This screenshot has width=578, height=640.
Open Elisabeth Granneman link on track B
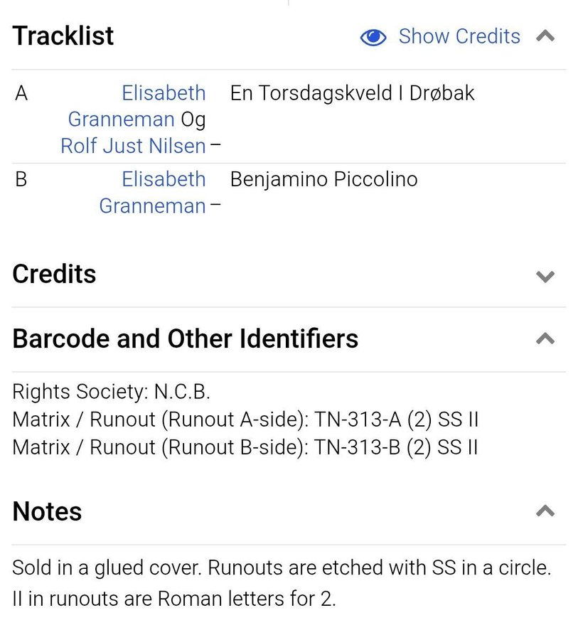pyautogui.click(x=163, y=179)
